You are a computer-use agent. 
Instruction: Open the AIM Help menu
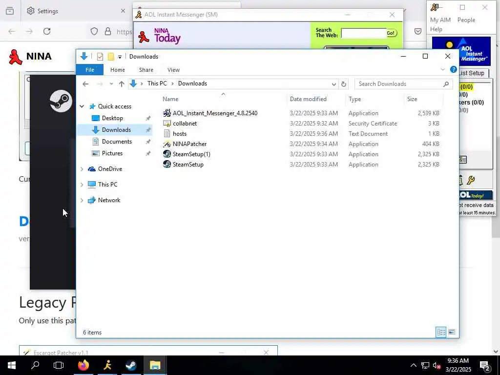[x=436, y=29]
